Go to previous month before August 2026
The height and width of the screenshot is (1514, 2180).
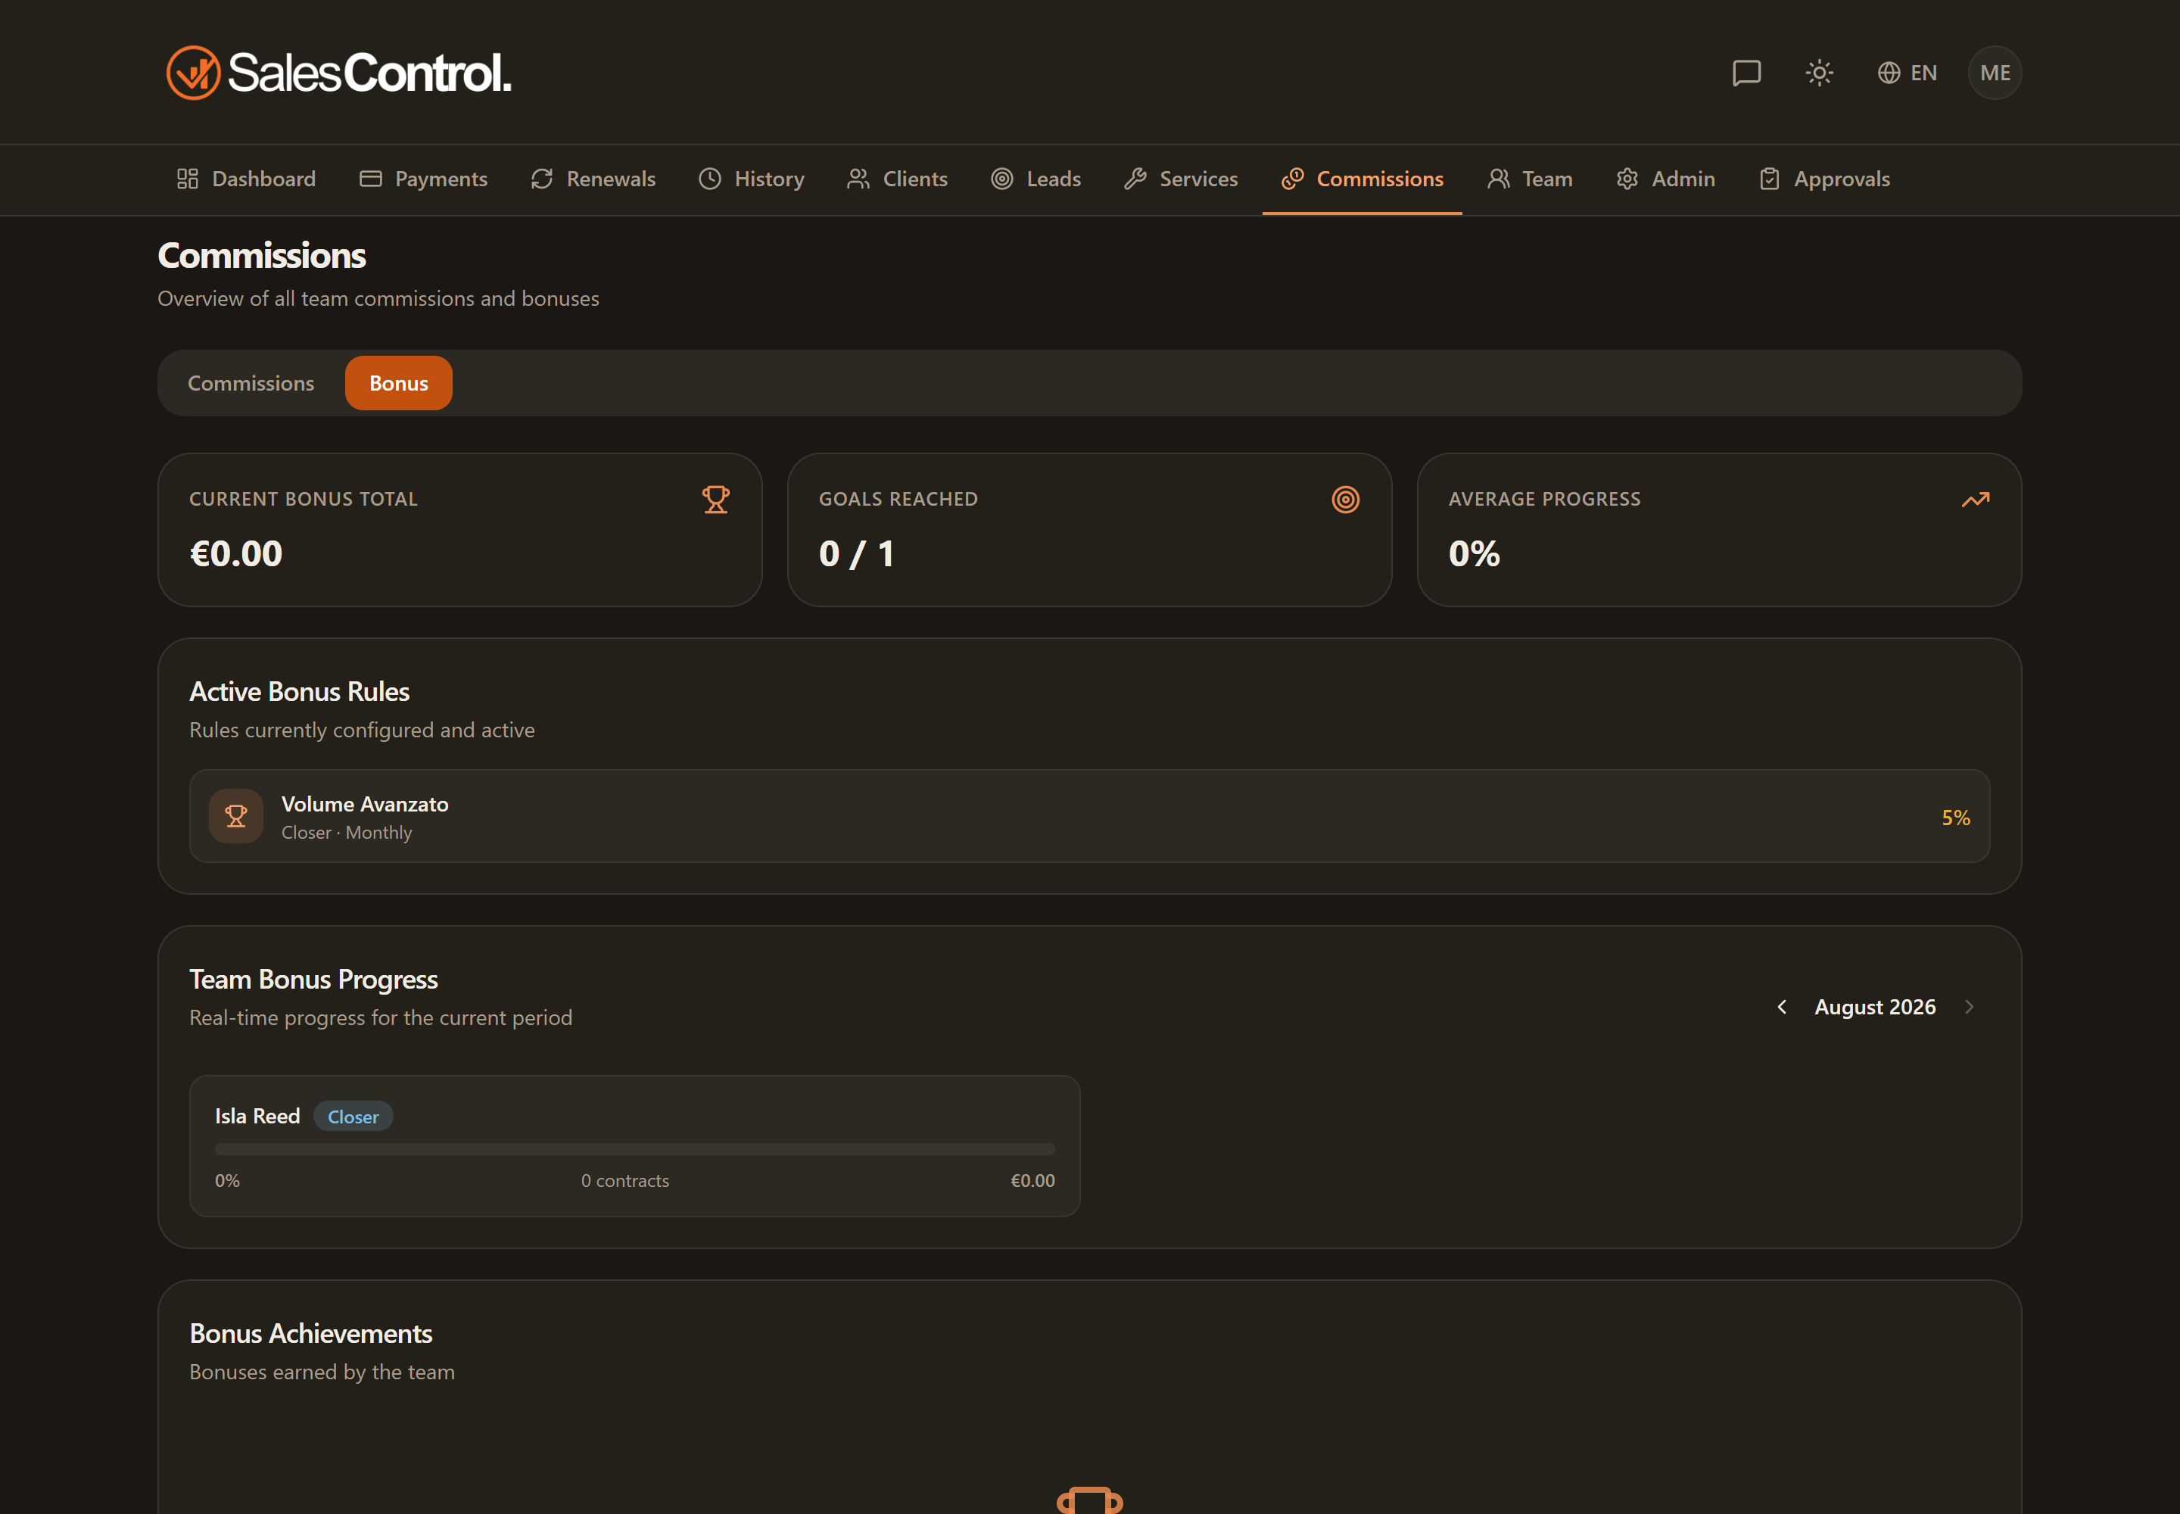coord(1782,1007)
